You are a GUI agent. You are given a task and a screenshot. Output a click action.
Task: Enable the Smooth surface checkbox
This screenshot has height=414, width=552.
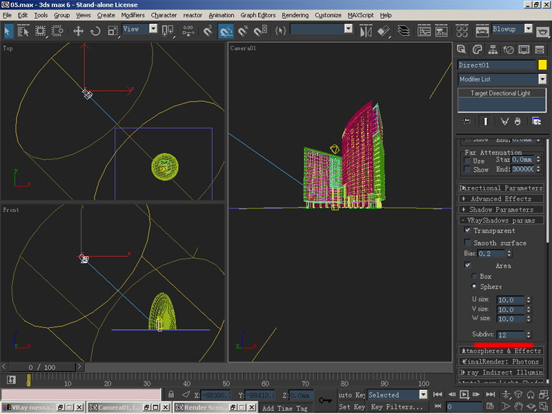click(x=468, y=243)
